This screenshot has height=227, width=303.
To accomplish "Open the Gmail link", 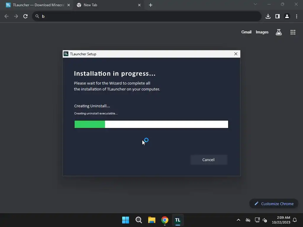I will click(246, 32).
